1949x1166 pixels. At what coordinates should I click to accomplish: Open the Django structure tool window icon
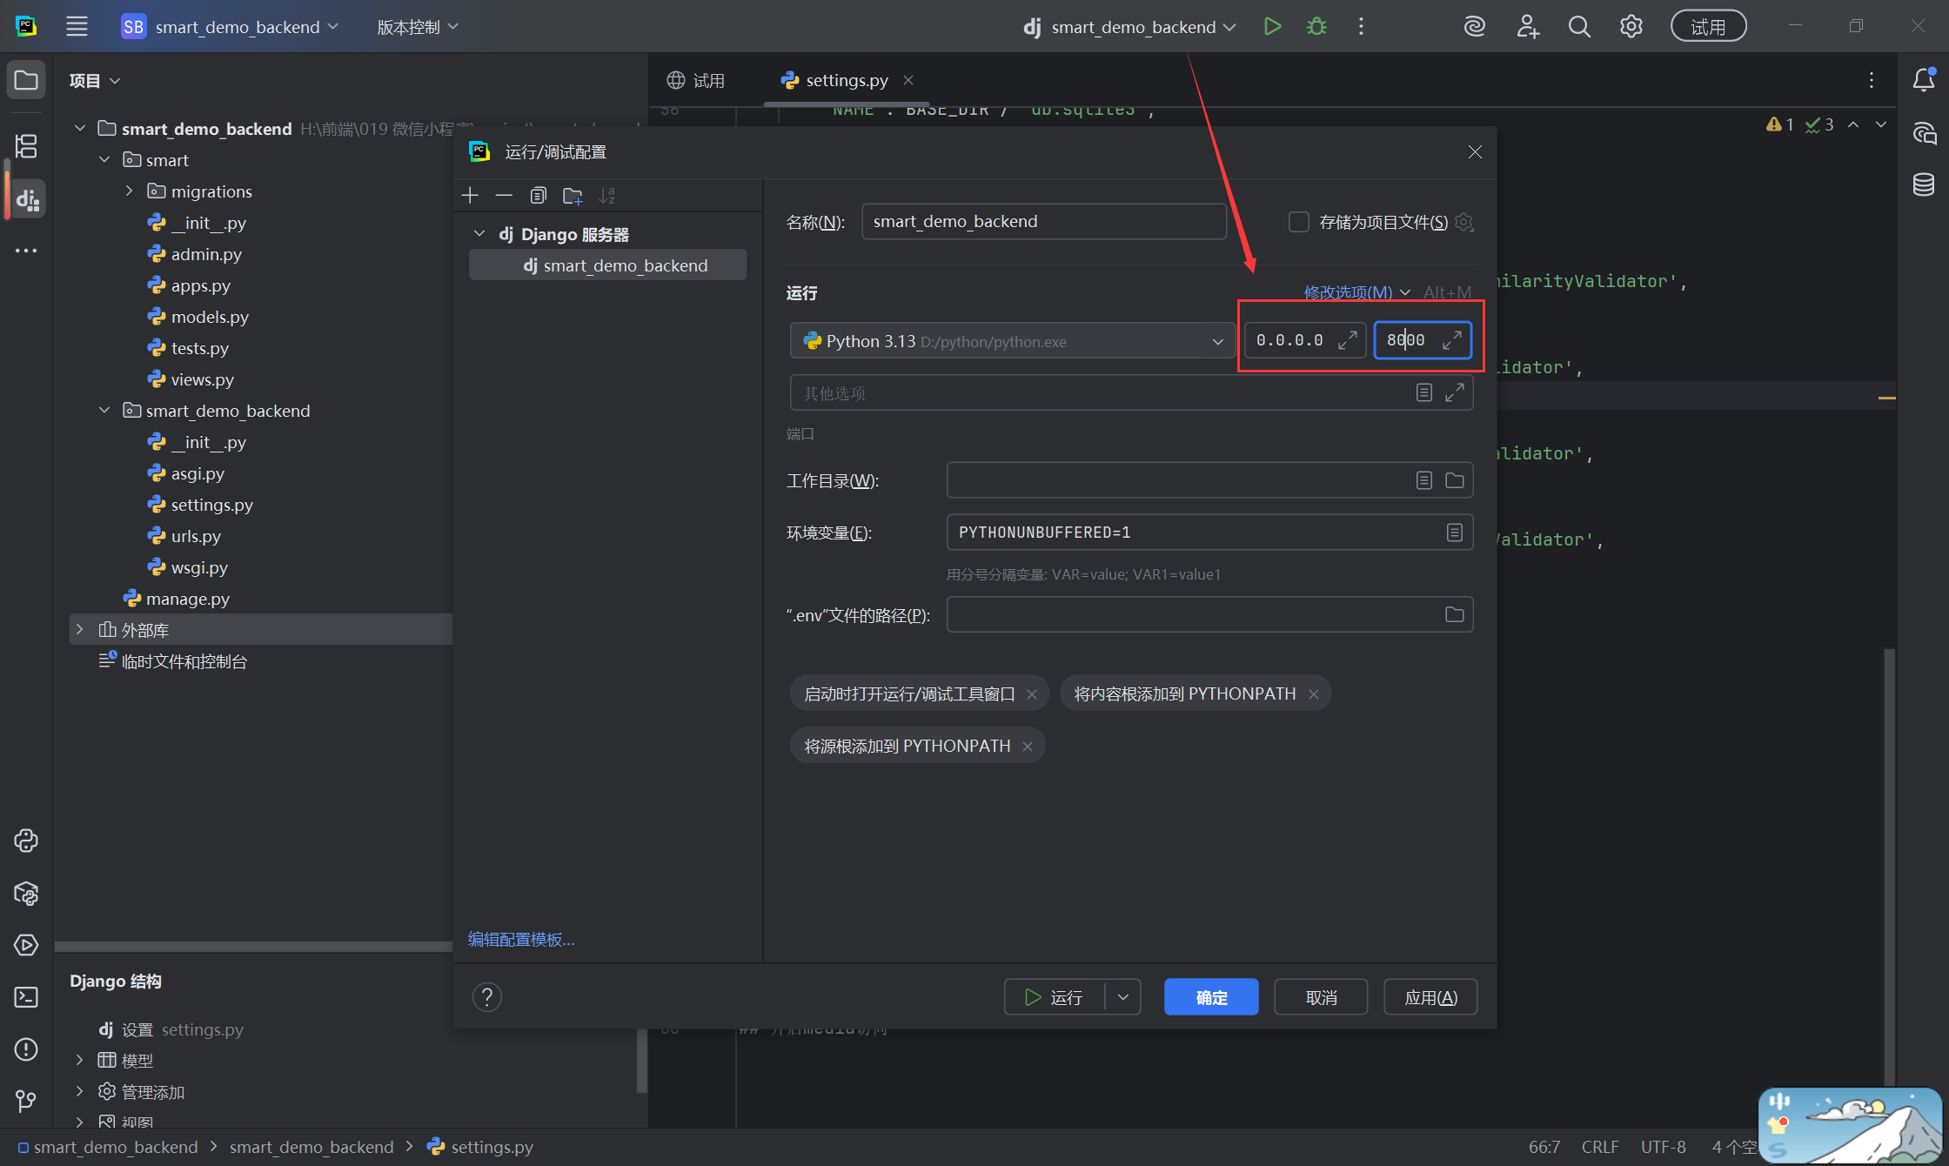(x=26, y=199)
